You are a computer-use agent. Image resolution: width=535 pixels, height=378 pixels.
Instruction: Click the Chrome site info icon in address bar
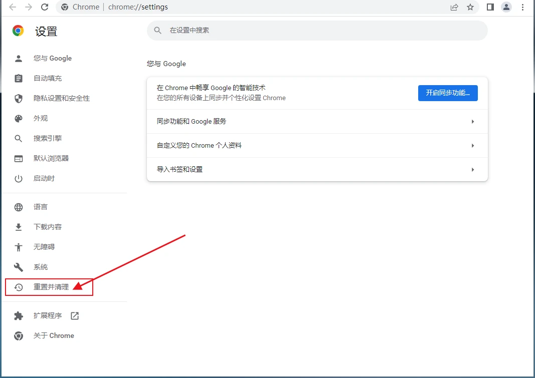coord(65,7)
